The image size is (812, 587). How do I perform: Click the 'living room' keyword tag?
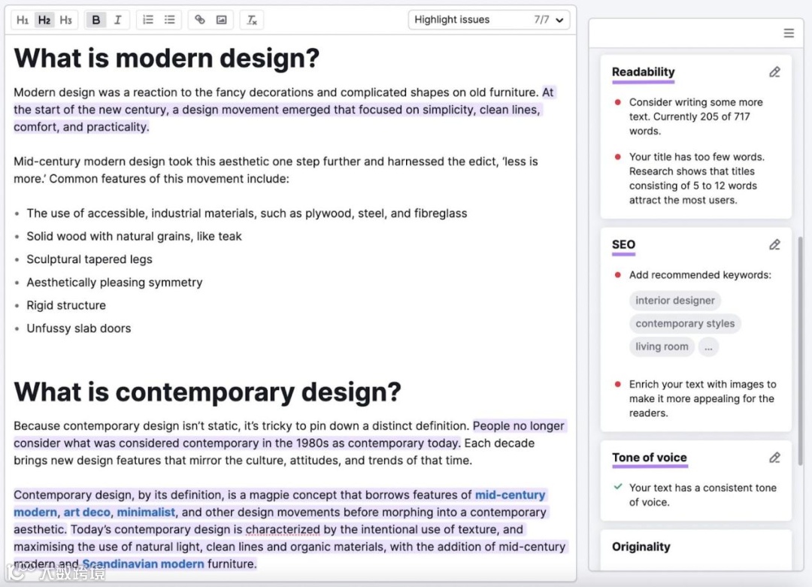pyautogui.click(x=662, y=346)
